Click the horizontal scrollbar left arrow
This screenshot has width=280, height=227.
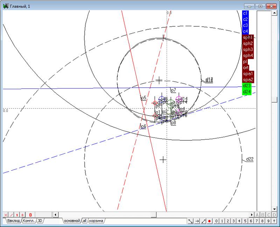point(56,215)
